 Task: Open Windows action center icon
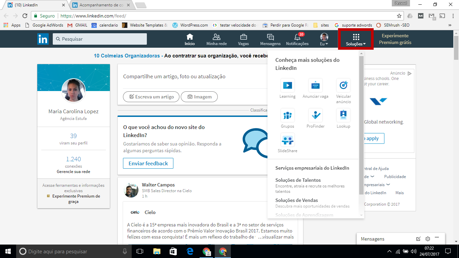448,251
